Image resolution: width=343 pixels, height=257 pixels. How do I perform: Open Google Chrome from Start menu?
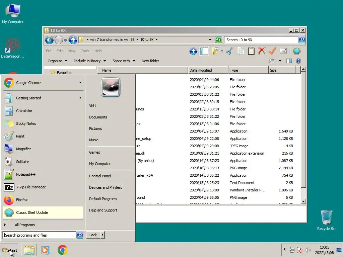(43, 83)
